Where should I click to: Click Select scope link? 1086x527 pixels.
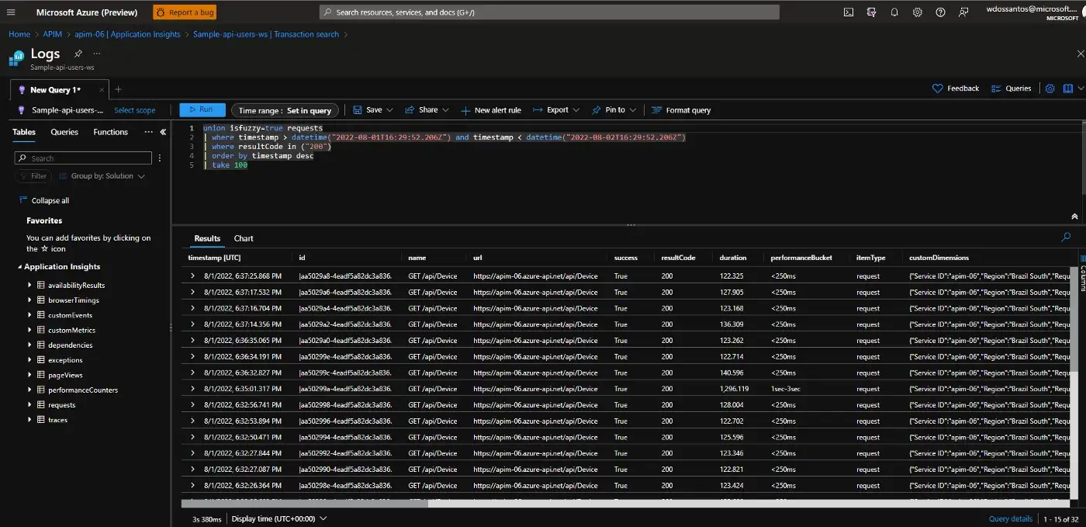click(x=135, y=110)
